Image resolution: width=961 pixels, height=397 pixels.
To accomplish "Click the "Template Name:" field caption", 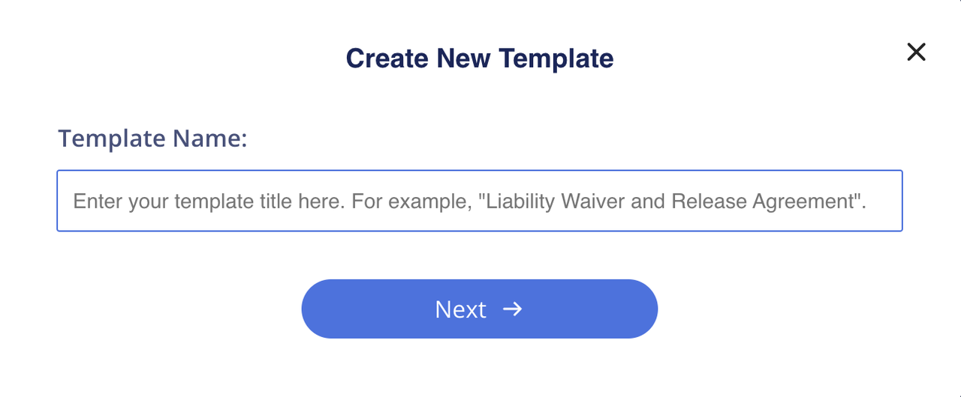I will point(152,139).
